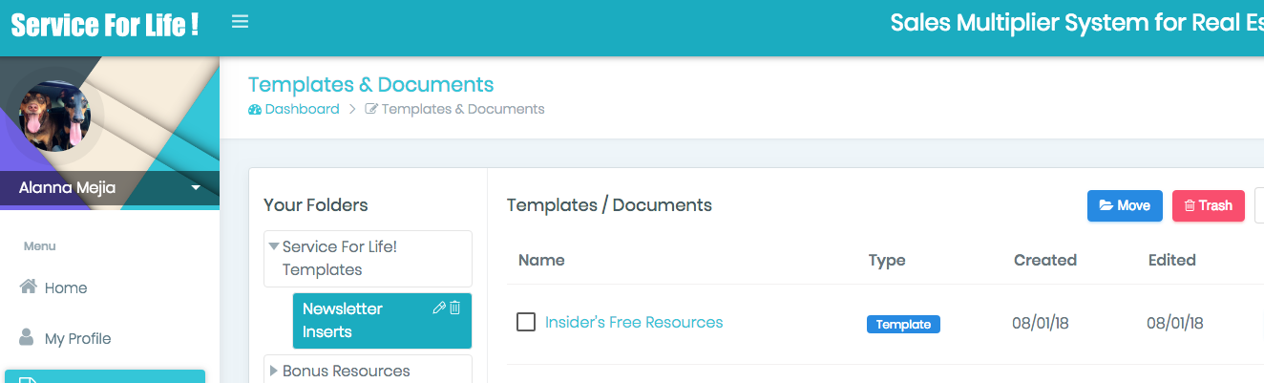Click the Dashboard gauge icon in breadcrumb

coord(255,109)
